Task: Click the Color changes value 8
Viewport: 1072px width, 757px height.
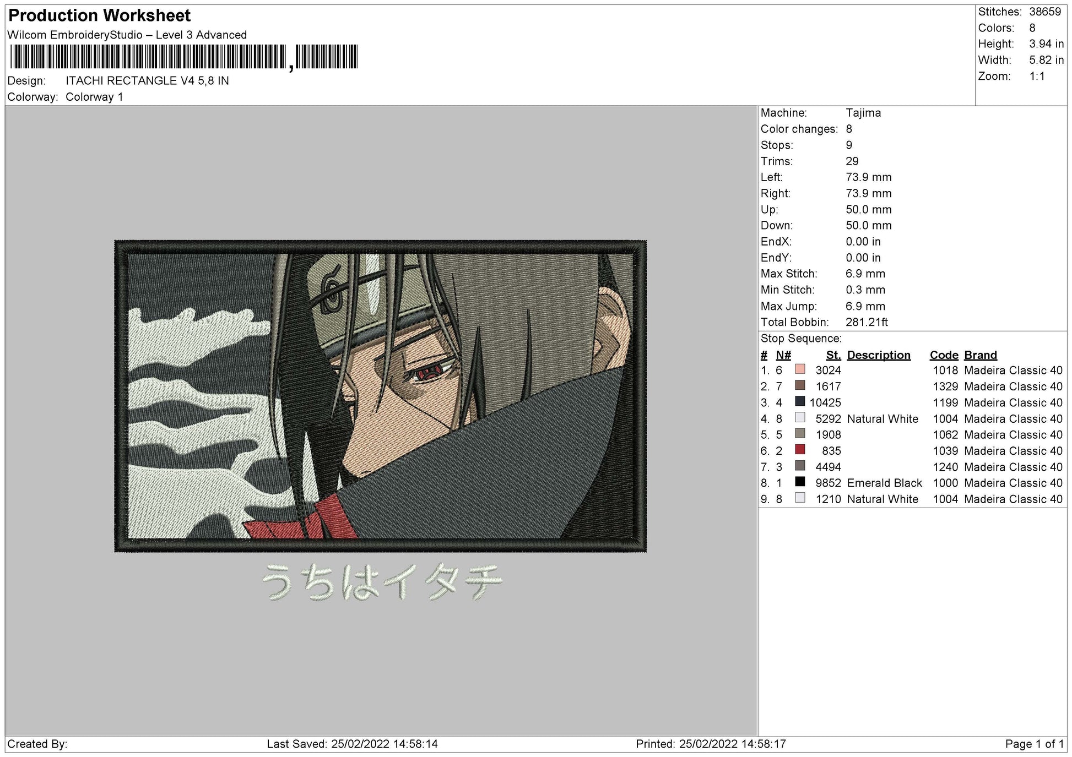Action: [x=849, y=129]
